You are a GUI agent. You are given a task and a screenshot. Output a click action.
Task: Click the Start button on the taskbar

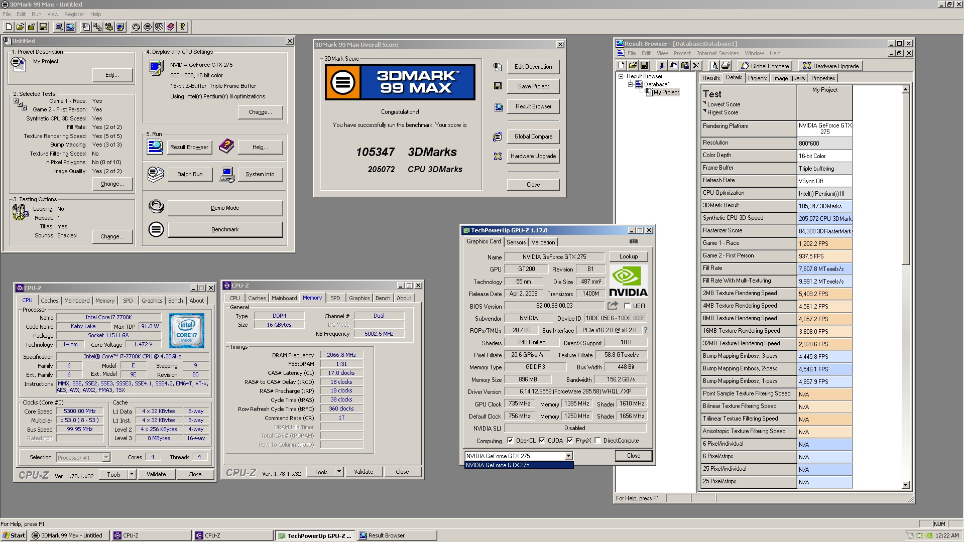[x=14, y=535]
